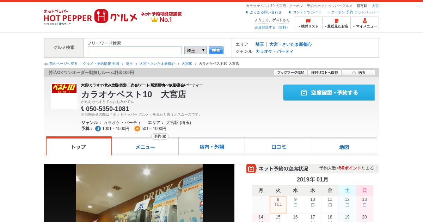
Task: Click the shop phone number 050-5350-1081
Action: 108,109
